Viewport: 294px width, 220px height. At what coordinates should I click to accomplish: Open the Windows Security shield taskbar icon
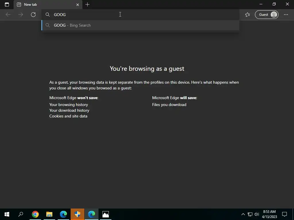78,214
